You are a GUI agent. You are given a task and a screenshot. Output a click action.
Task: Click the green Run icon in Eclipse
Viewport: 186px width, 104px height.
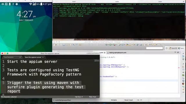tap(110, 45)
